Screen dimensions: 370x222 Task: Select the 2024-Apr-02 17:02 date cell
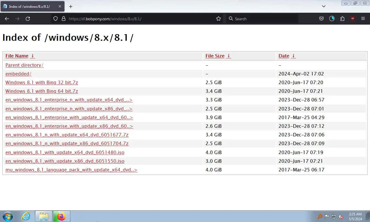301,74
